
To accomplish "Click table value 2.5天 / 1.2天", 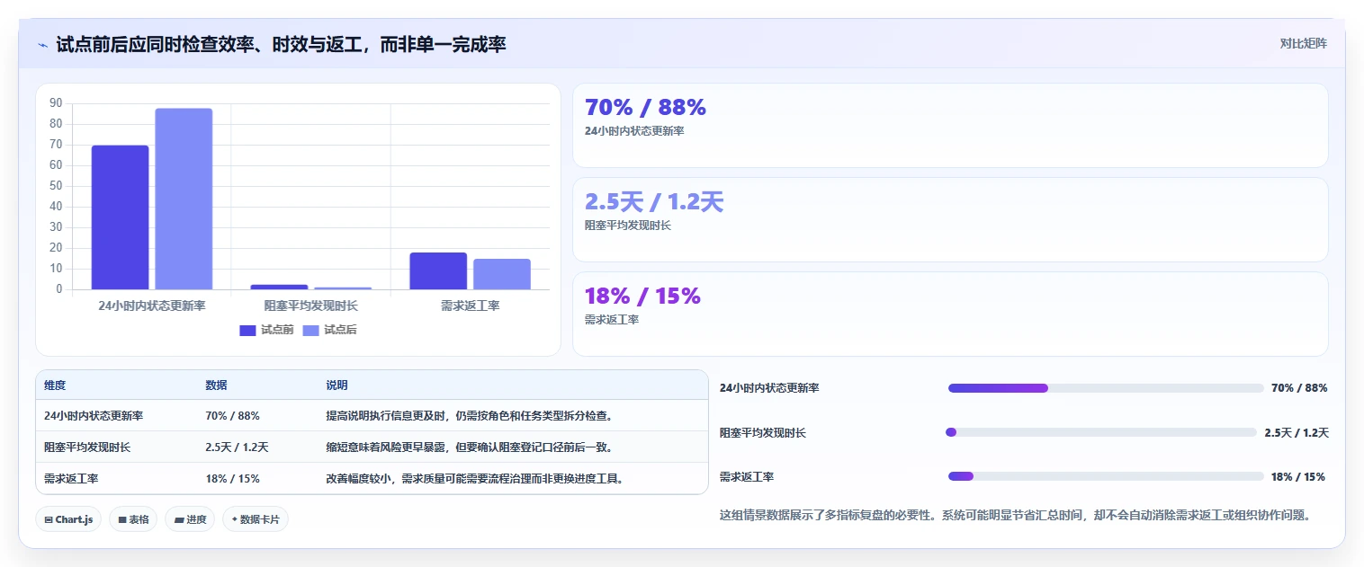I will pyautogui.click(x=237, y=447).
